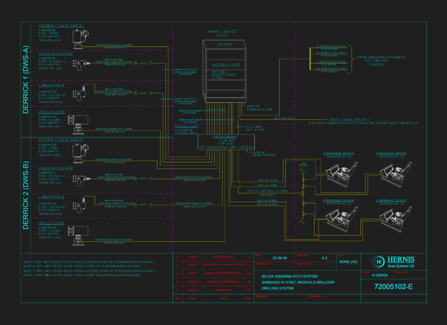The image size is (447, 325).
Task: Click 'FOR APPROVAL' revision A entry
Action: pyautogui.click(x=223, y=290)
